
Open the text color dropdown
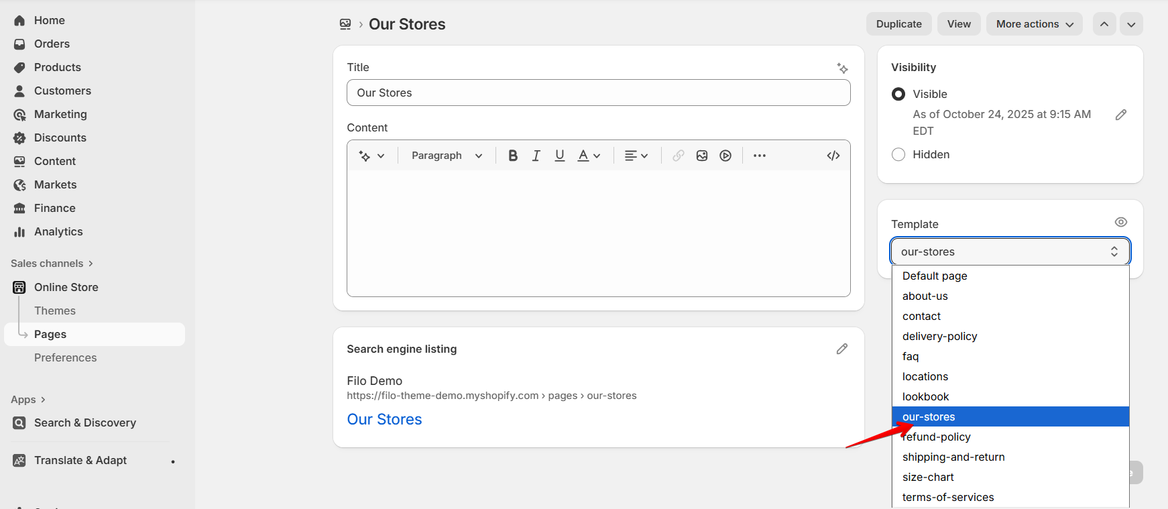click(589, 156)
